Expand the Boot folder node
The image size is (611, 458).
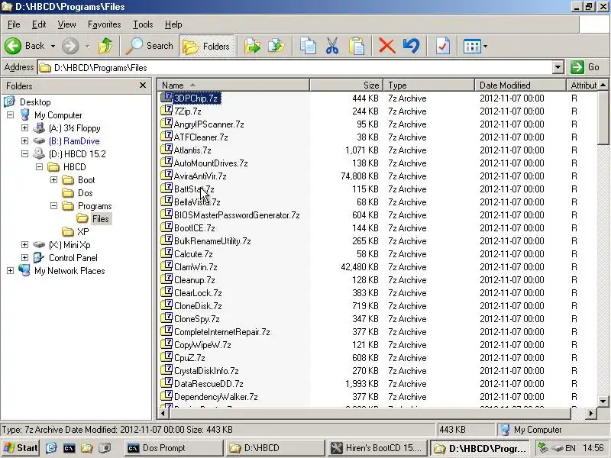53,179
